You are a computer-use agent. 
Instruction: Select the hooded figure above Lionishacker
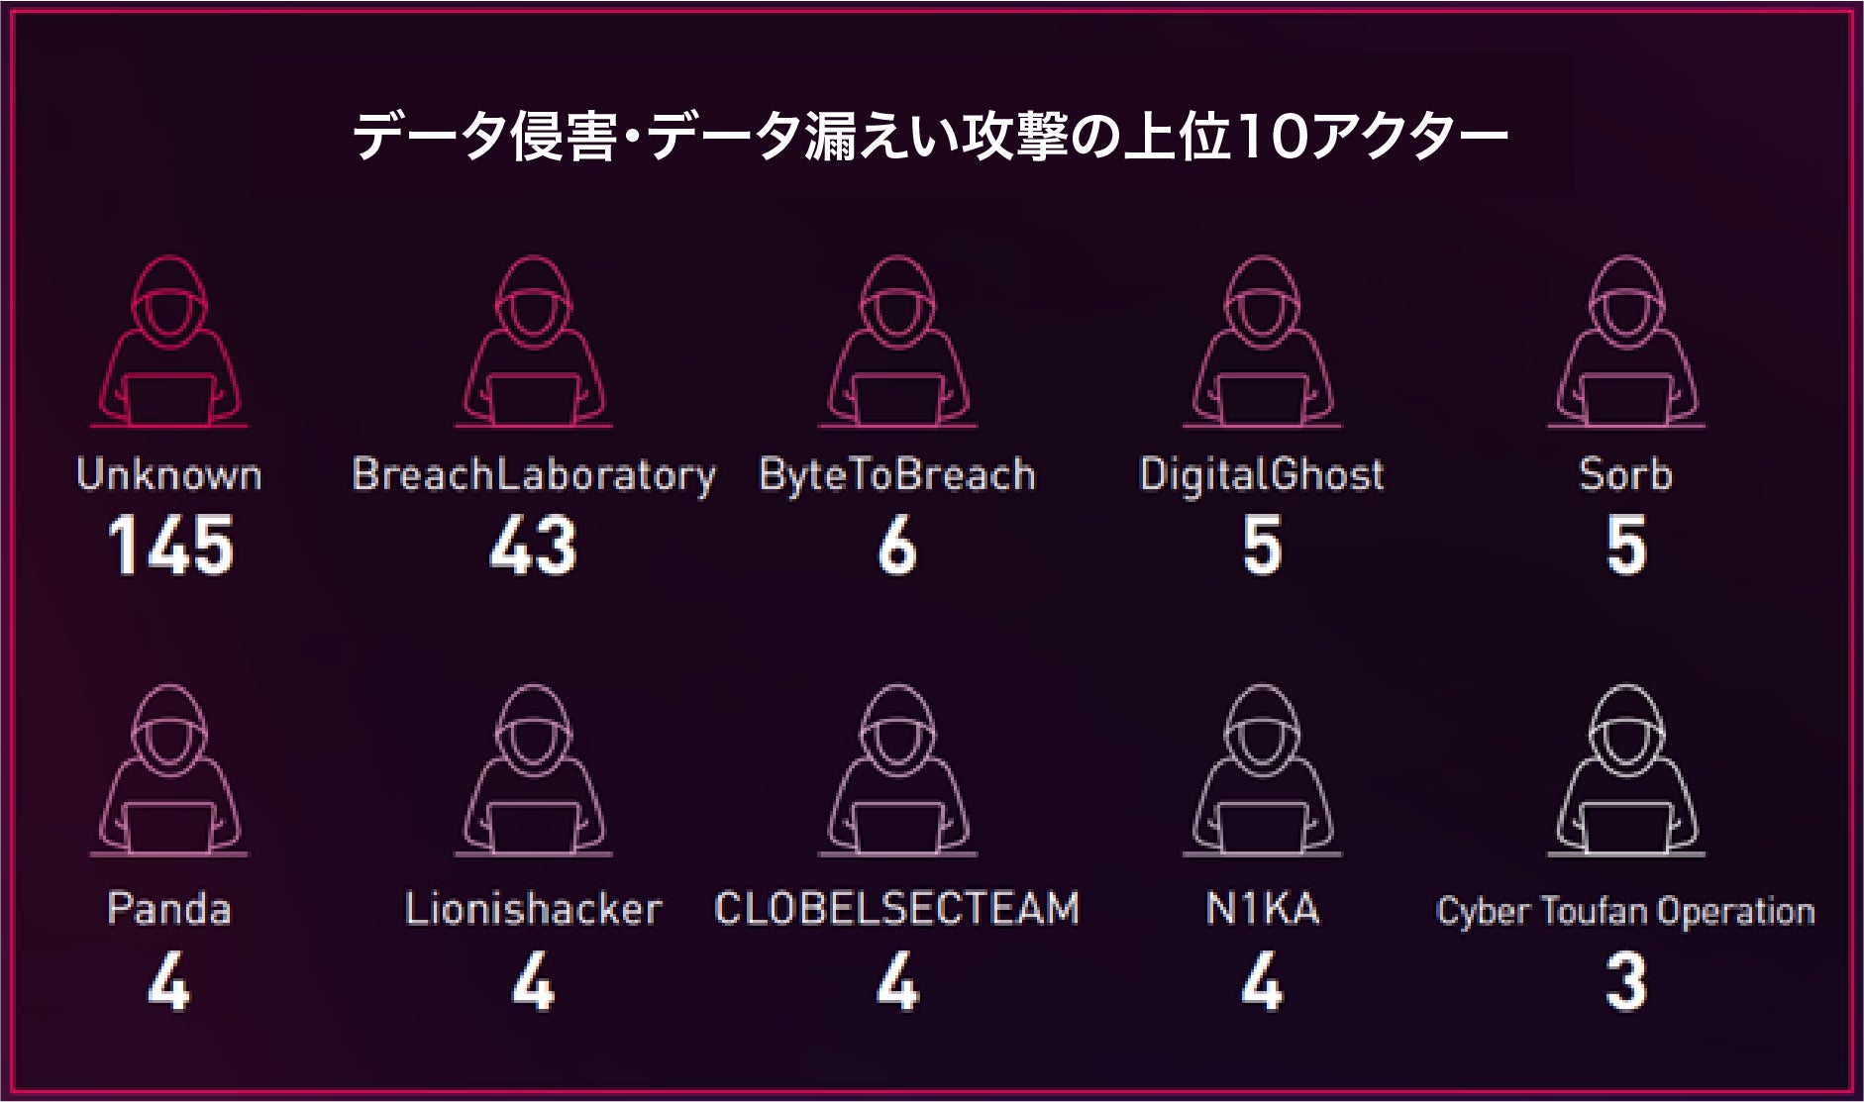pos(534,770)
